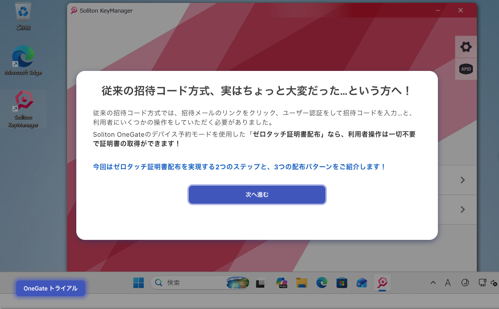Click the Soliton KeyManager title bar logo
499x309 pixels.
[74, 10]
